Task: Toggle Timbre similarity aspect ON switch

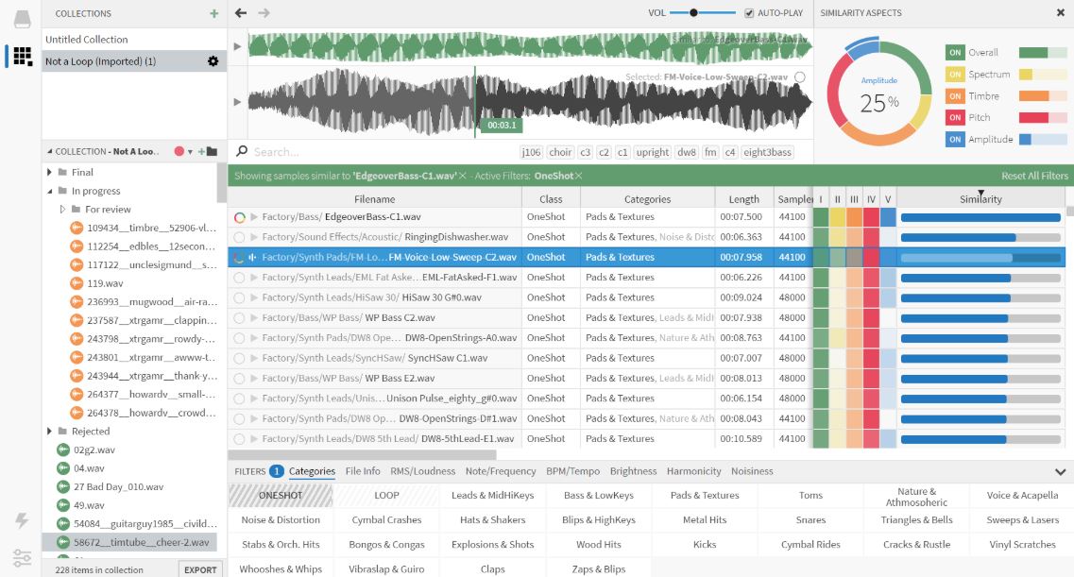Action: [x=955, y=95]
